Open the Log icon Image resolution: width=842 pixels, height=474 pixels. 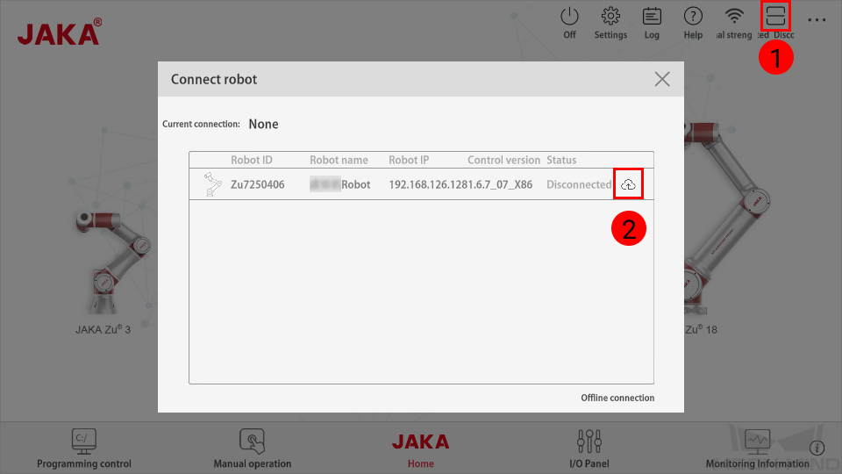click(x=652, y=17)
